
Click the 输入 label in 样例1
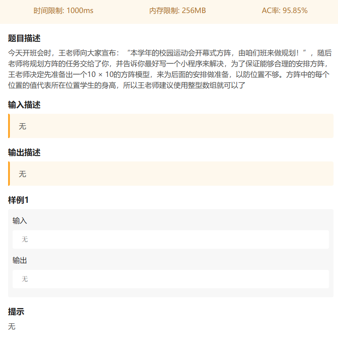coord(20,221)
